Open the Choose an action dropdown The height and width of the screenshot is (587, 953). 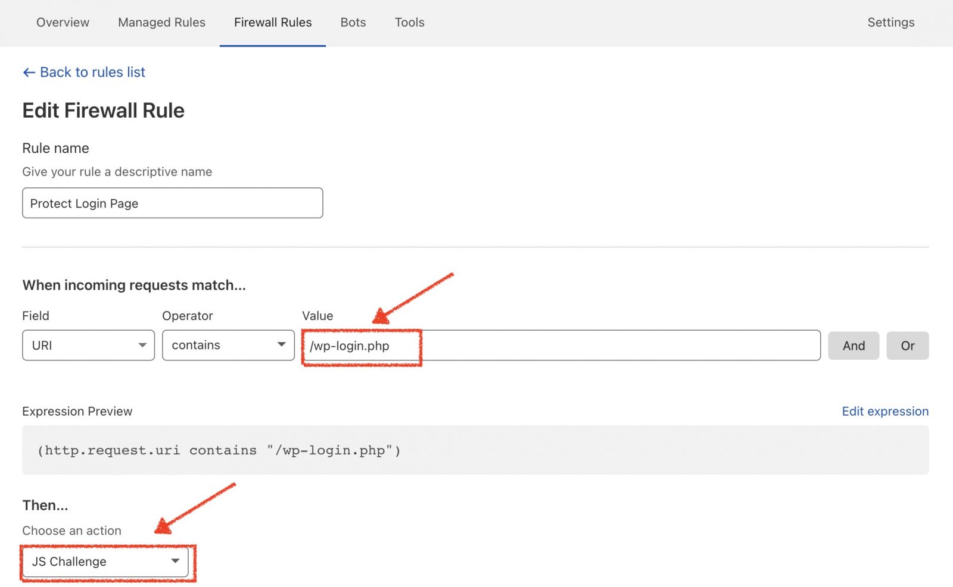(x=106, y=561)
